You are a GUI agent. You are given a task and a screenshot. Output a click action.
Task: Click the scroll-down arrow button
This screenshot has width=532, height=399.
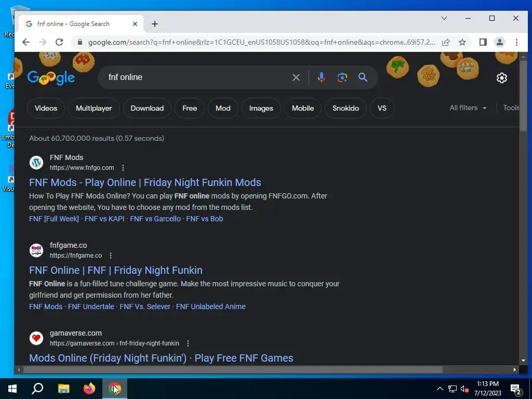click(523, 361)
